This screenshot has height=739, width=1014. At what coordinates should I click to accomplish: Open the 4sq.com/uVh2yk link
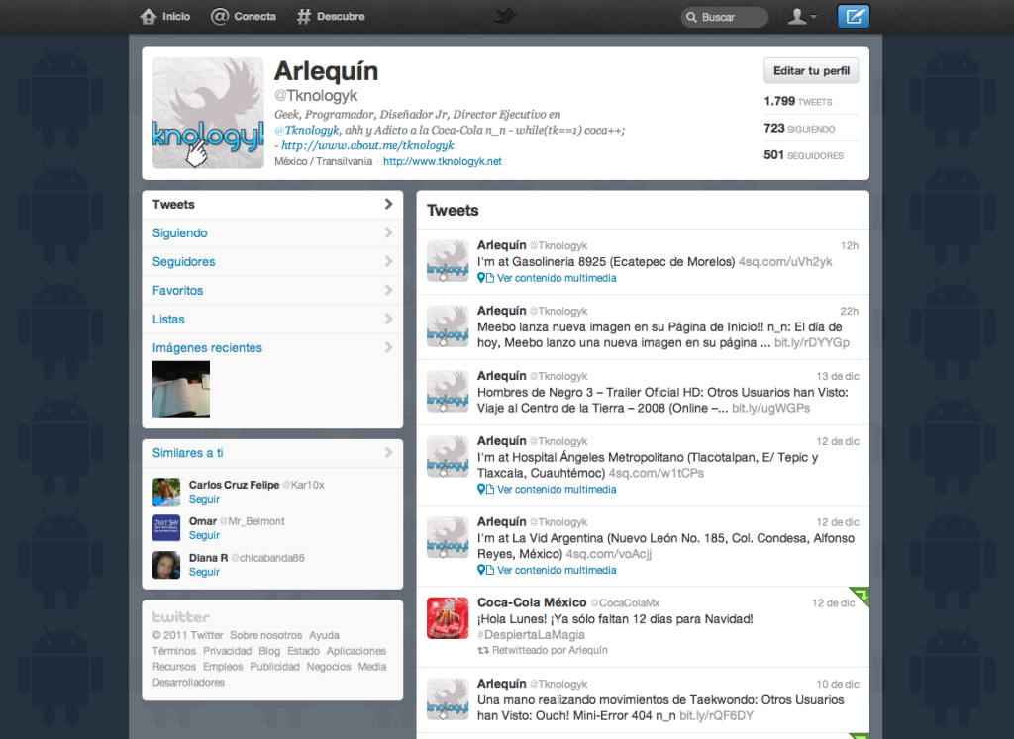(x=785, y=261)
